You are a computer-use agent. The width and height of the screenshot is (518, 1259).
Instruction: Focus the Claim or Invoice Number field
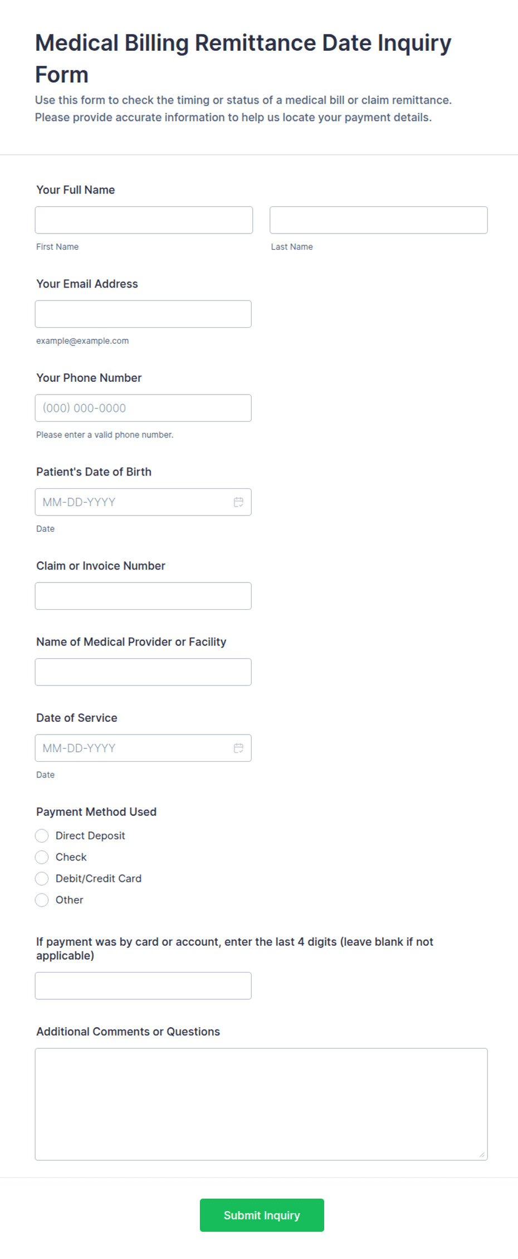point(143,596)
